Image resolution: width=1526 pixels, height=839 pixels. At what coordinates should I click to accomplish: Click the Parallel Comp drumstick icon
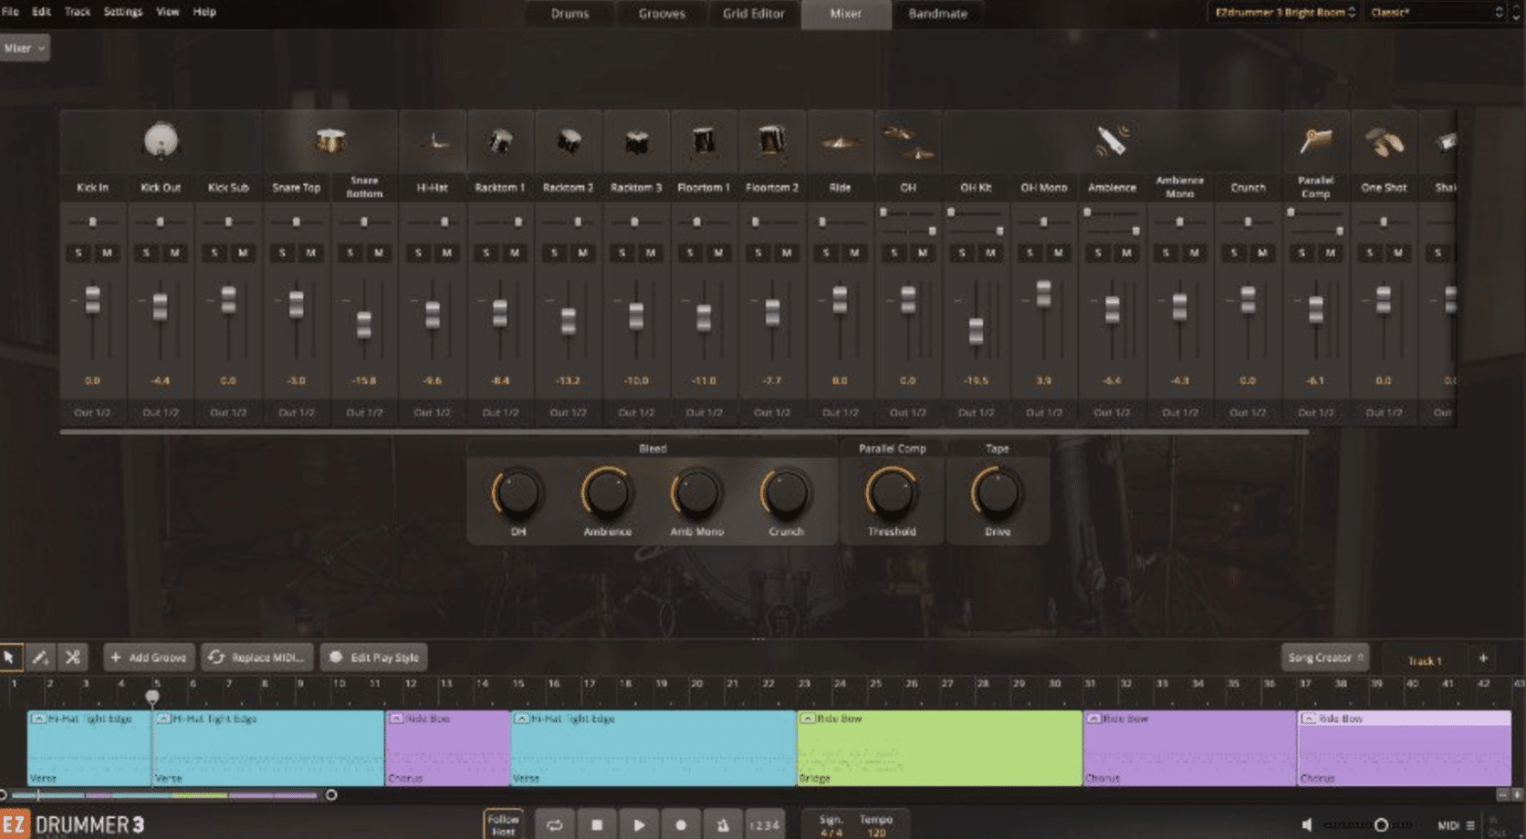point(1315,140)
